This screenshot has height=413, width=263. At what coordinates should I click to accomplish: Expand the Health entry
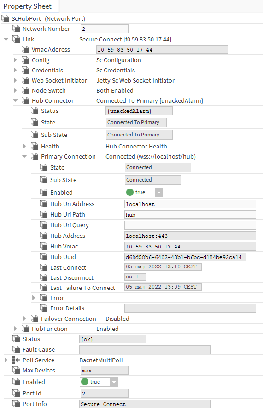pos(24,146)
